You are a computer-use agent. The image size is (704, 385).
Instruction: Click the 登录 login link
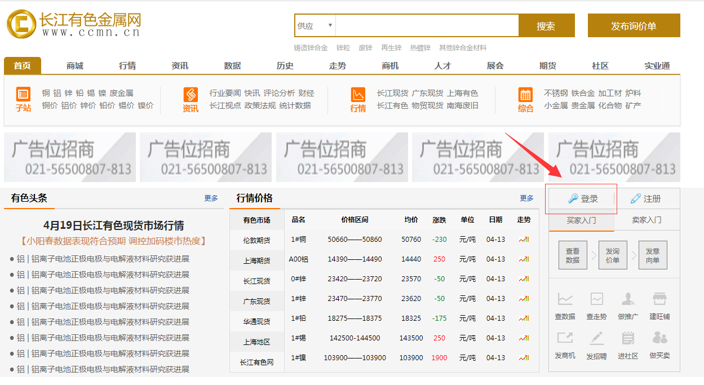pyautogui.click(x=583, y=199)
